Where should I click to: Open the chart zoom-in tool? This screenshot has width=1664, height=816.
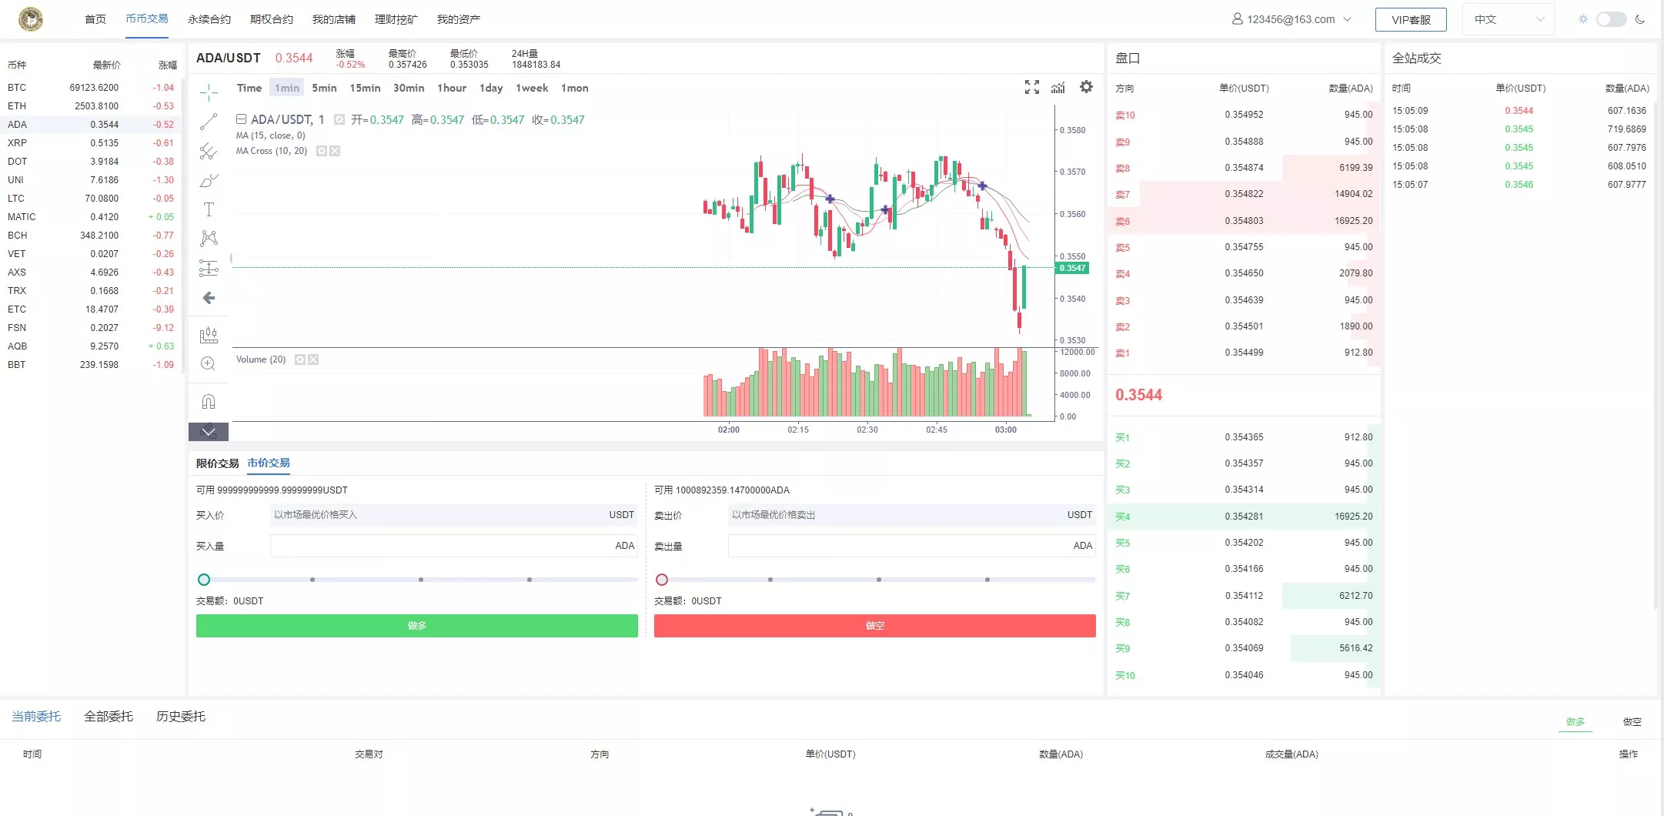click(x=209, y=363)
